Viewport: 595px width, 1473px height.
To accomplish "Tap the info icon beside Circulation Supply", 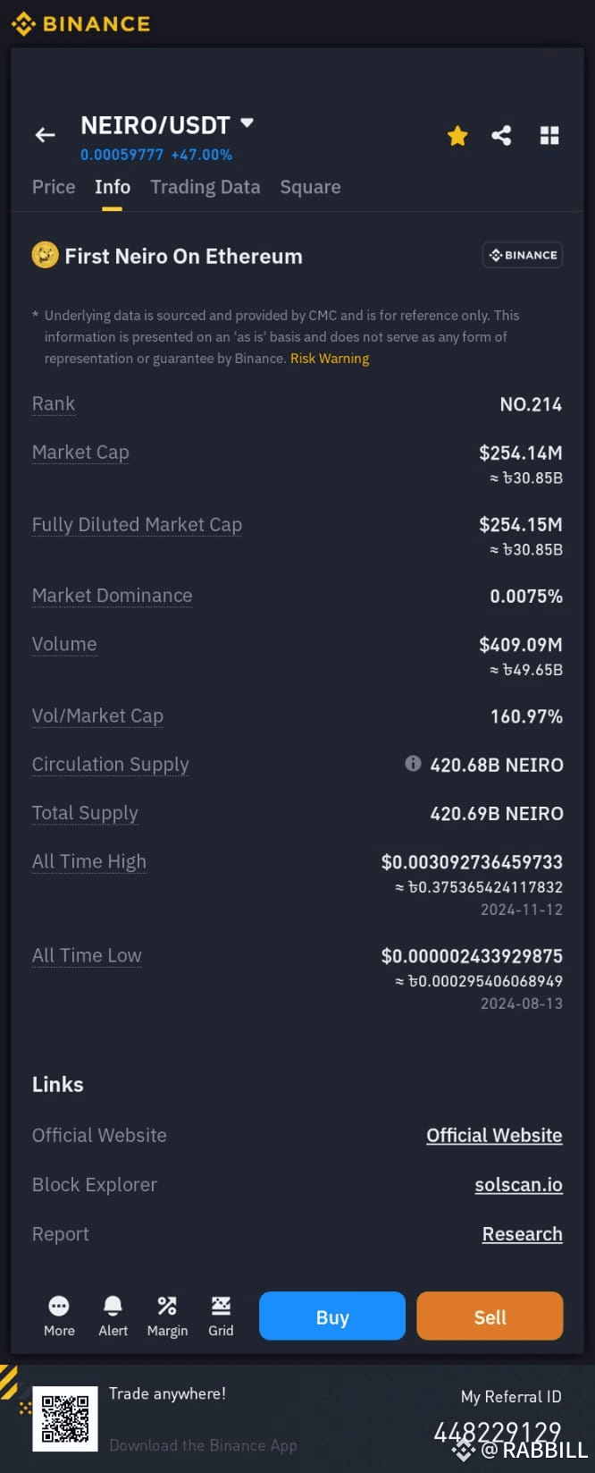I will click(413, 764).
